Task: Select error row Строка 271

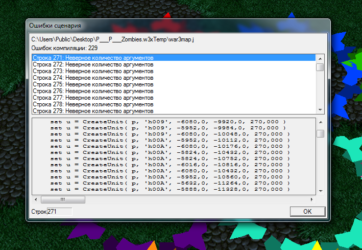Action: [x=174, y=58]
